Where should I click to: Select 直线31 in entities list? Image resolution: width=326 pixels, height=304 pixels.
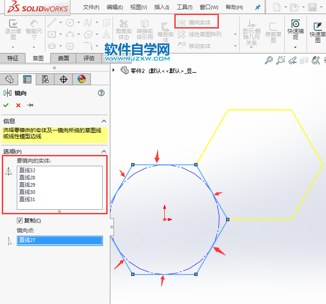point(27,199)
